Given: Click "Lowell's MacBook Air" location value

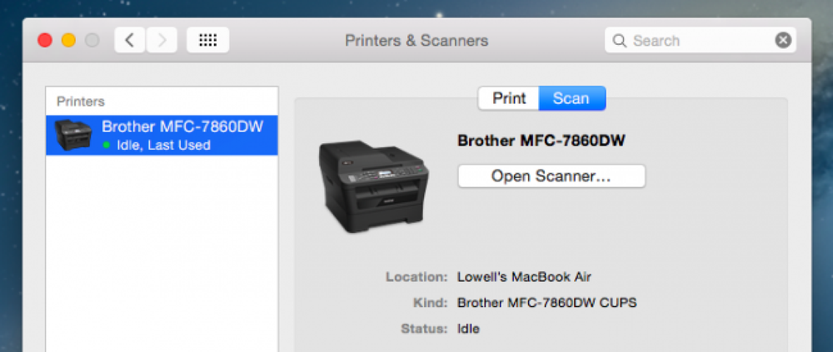Looking at the screenshot, I should 524,276.
